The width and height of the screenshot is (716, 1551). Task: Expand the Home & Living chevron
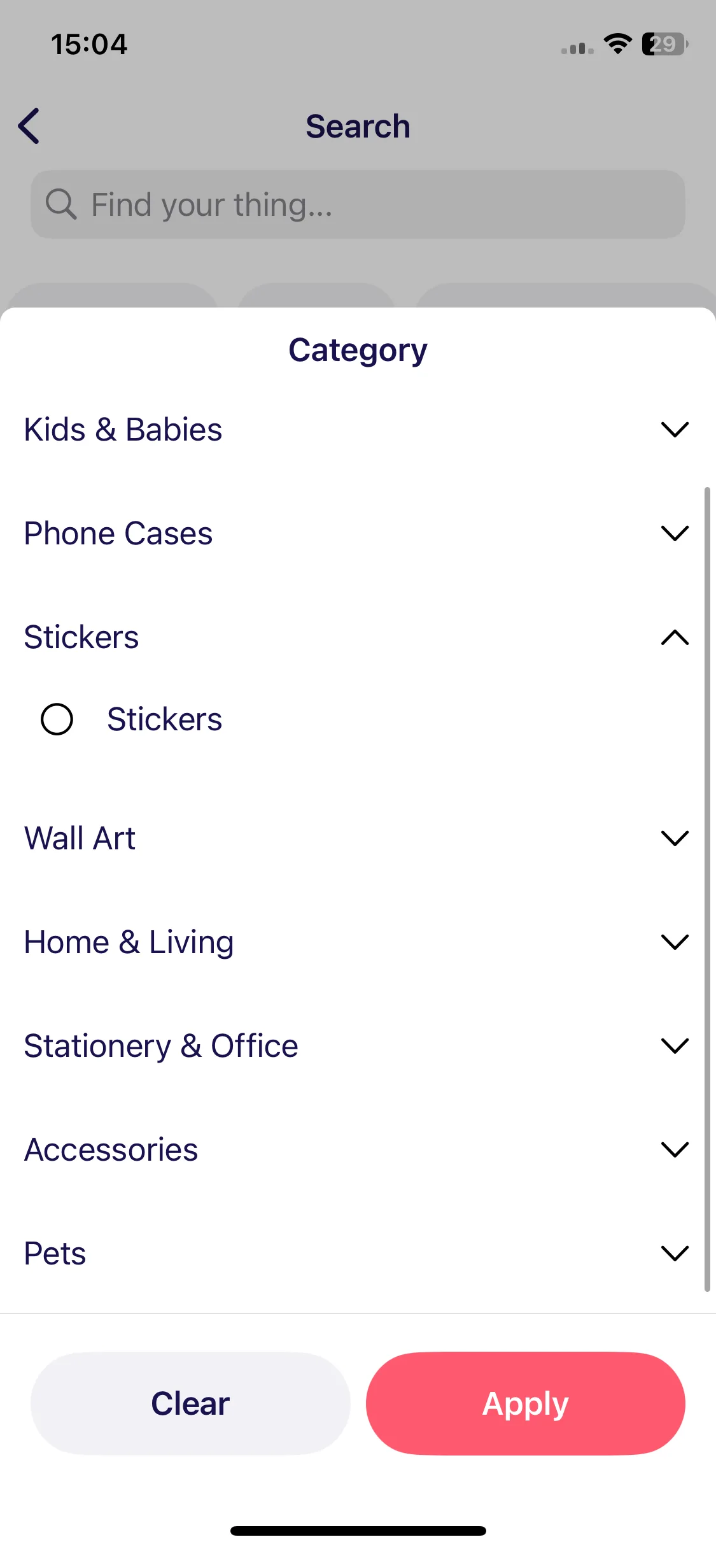coord(675,942)
